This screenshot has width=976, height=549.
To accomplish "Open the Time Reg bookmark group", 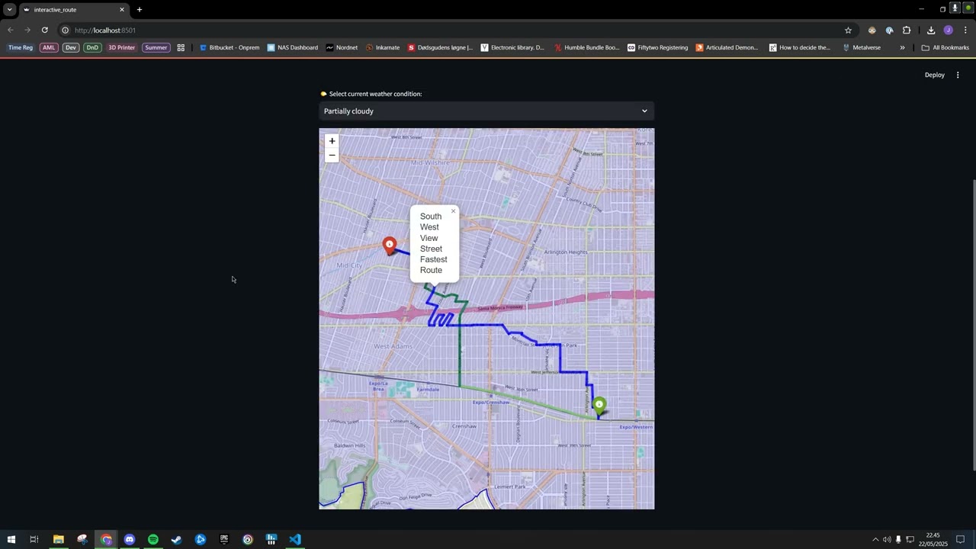I will (x=21, y=47).
